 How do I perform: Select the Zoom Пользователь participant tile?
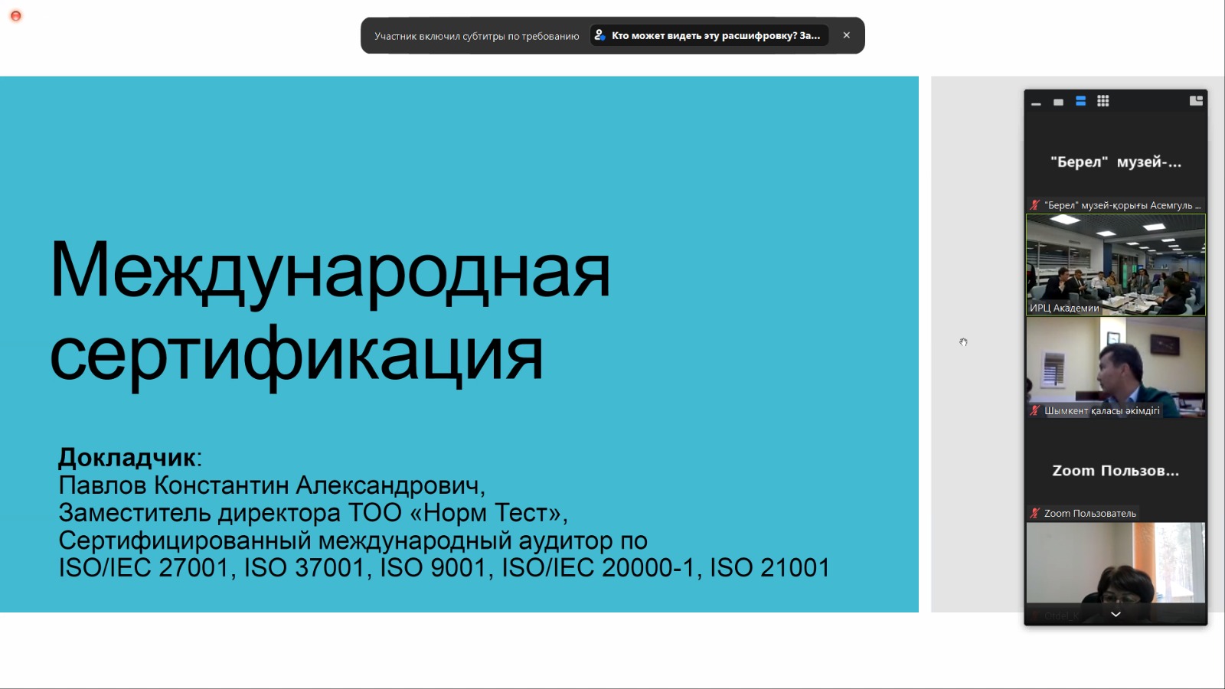click(x=1116, y=470)
